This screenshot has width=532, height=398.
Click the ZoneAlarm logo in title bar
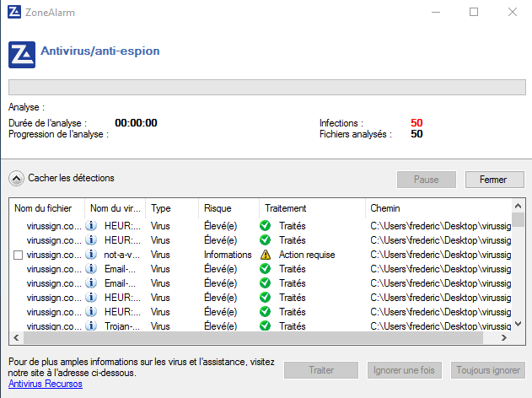pyautogui.click(x=14, y=12)
